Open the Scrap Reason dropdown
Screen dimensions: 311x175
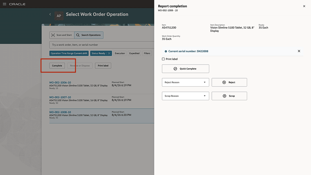point(185,96)
